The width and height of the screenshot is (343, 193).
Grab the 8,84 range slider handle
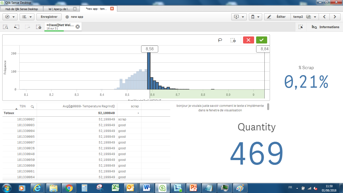tap(263, 49)
